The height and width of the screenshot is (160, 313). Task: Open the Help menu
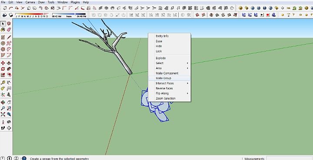tap(86, 2)
